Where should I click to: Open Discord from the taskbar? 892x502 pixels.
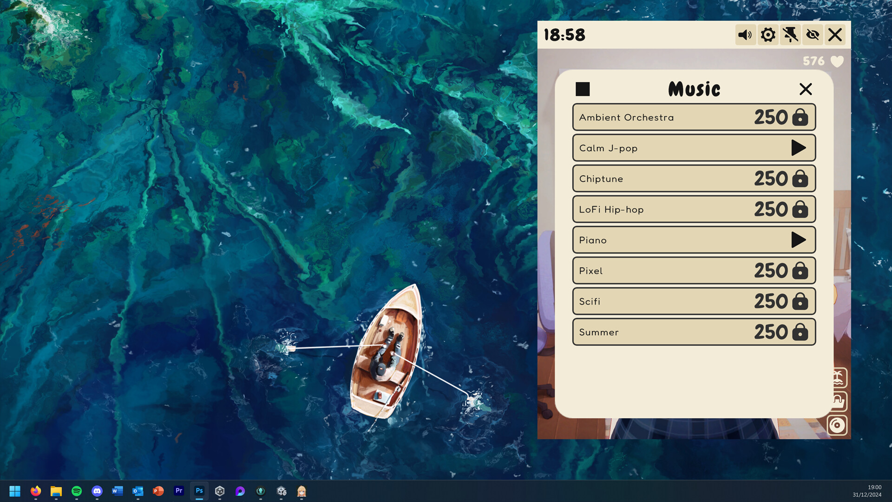(97, 491)
